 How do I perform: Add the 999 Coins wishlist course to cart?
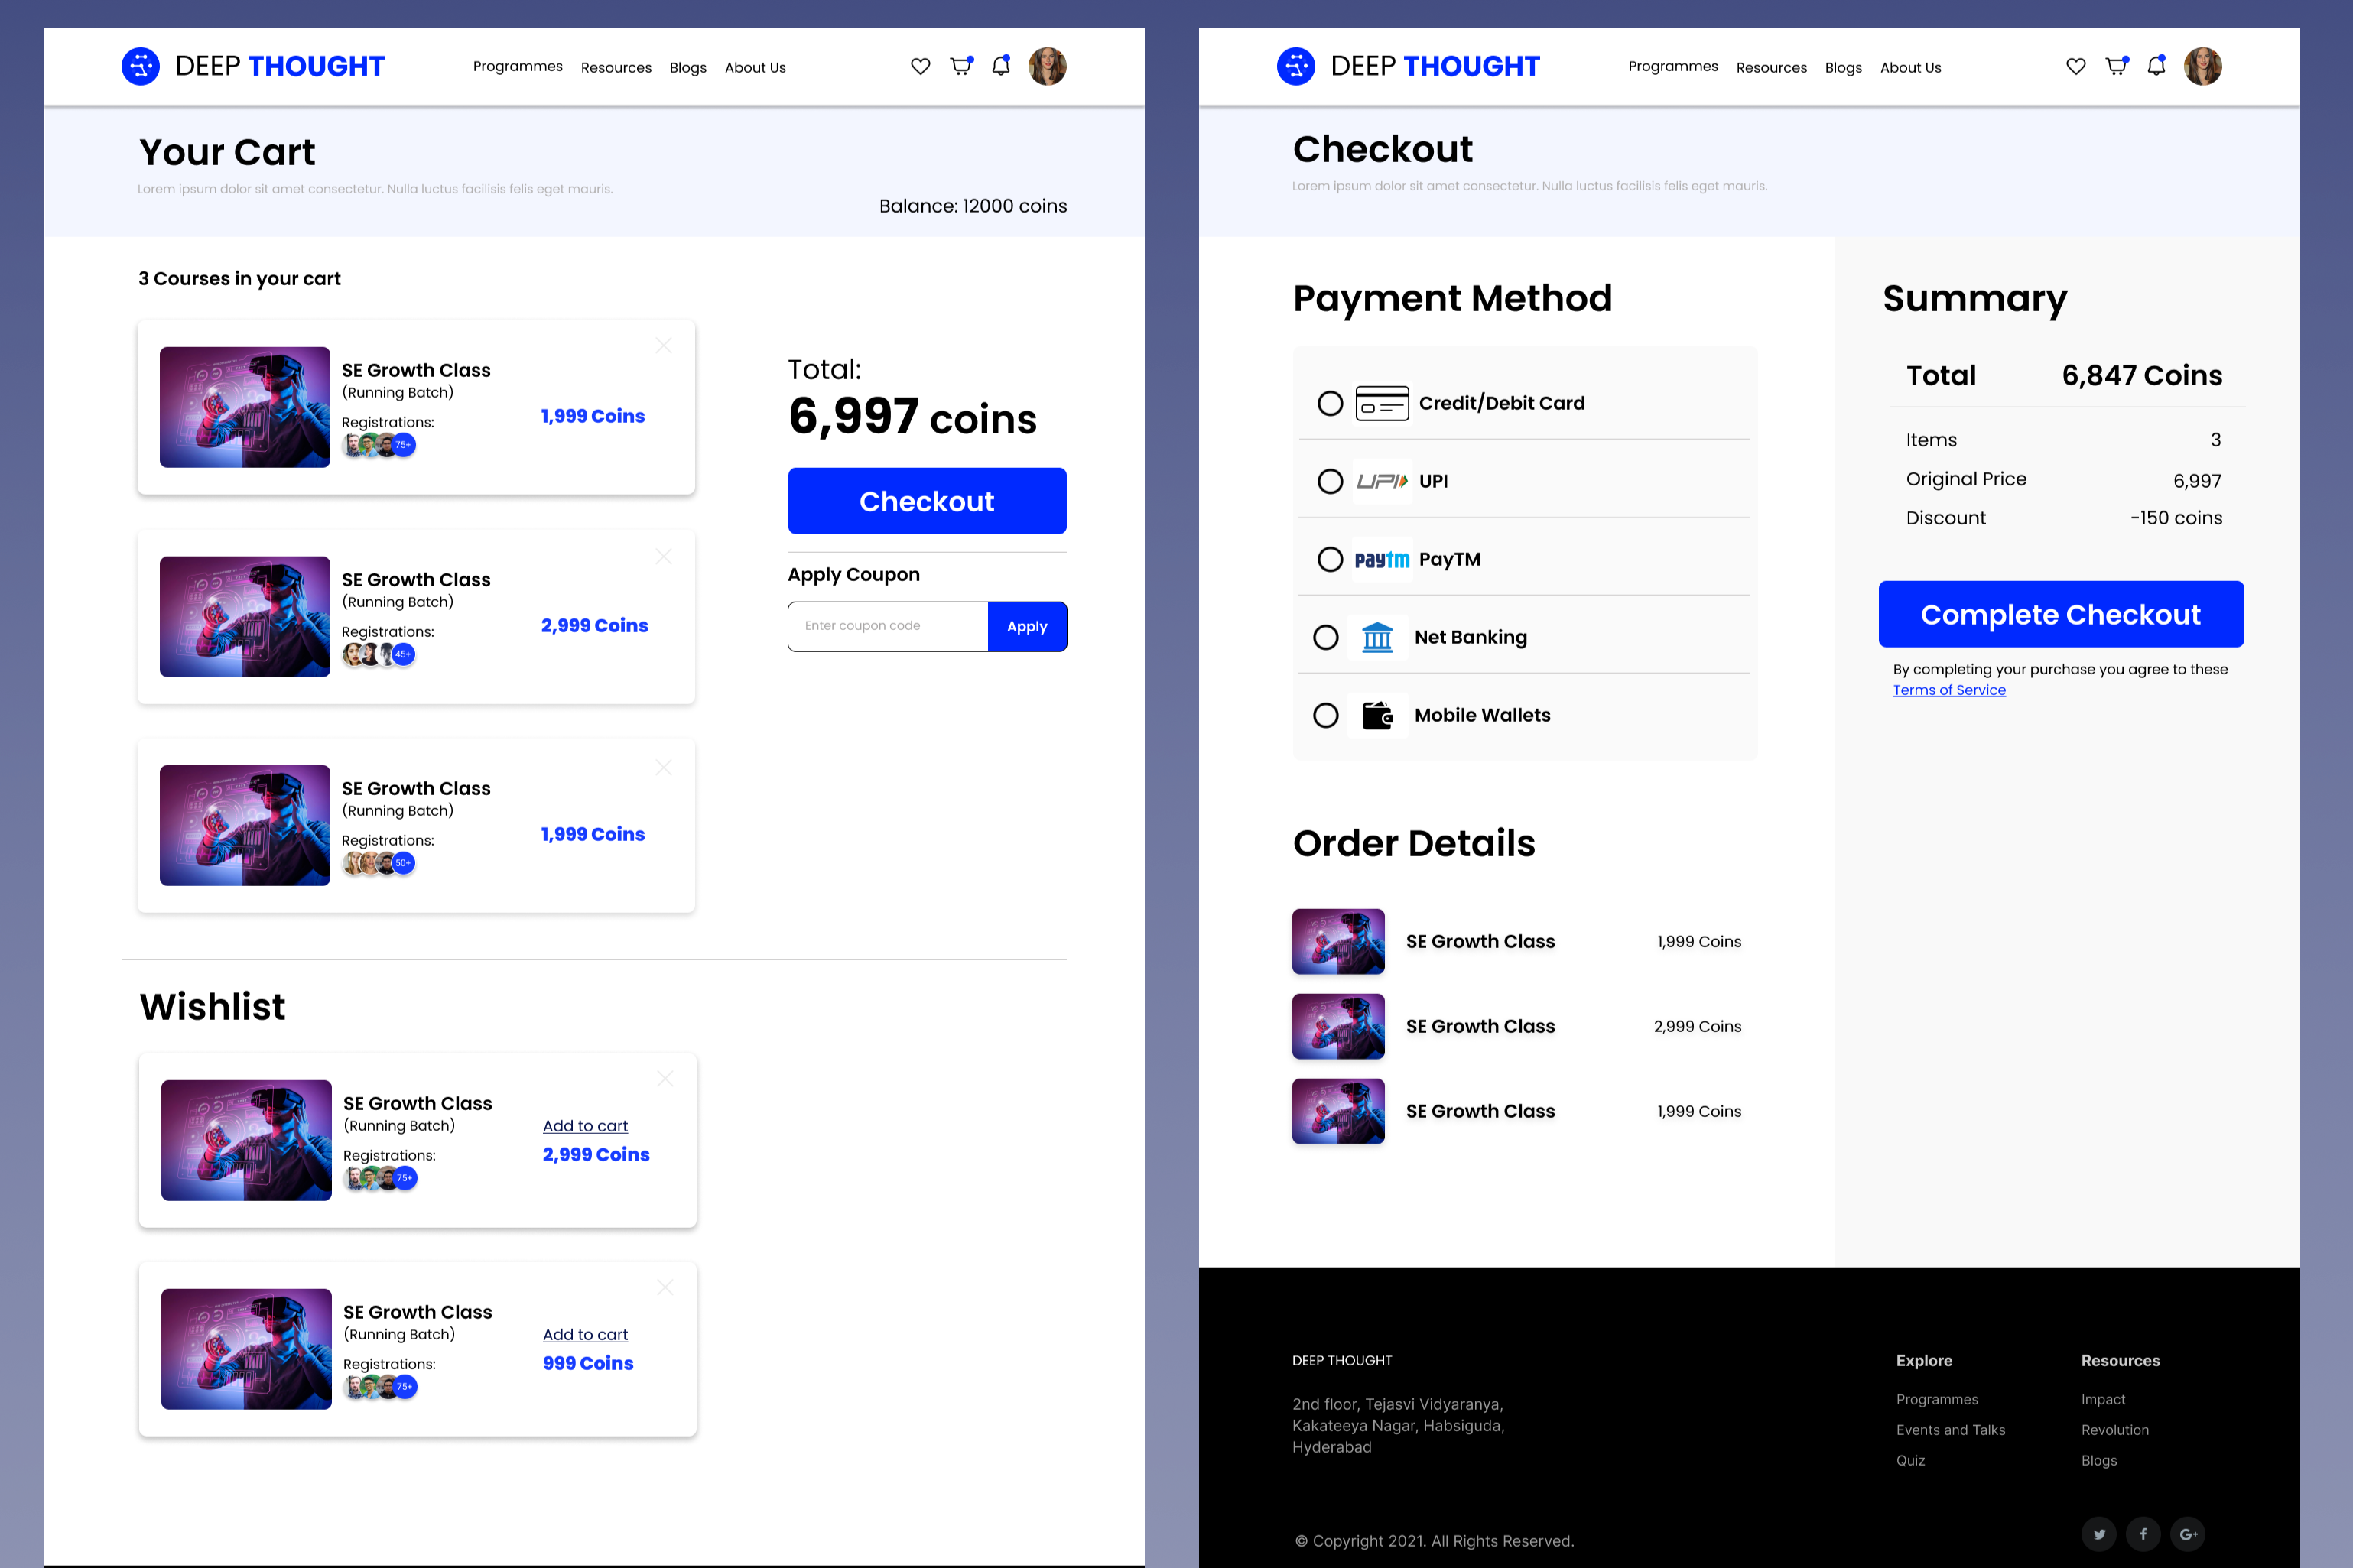point(585,1334)
